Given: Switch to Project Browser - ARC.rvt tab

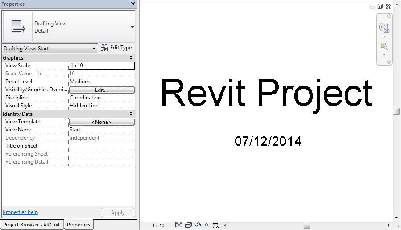Looking at the screenshot, I should (33, 225).
